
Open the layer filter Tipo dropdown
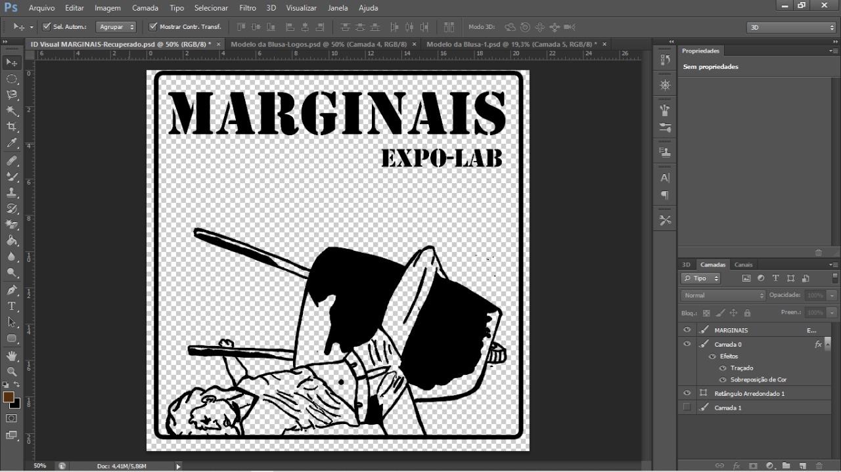(701, 278)
